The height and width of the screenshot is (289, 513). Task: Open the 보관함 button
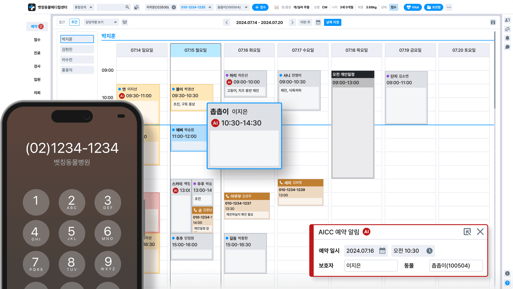coord(434,7)
